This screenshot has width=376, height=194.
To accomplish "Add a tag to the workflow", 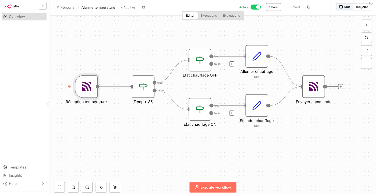I will [128, 7].
